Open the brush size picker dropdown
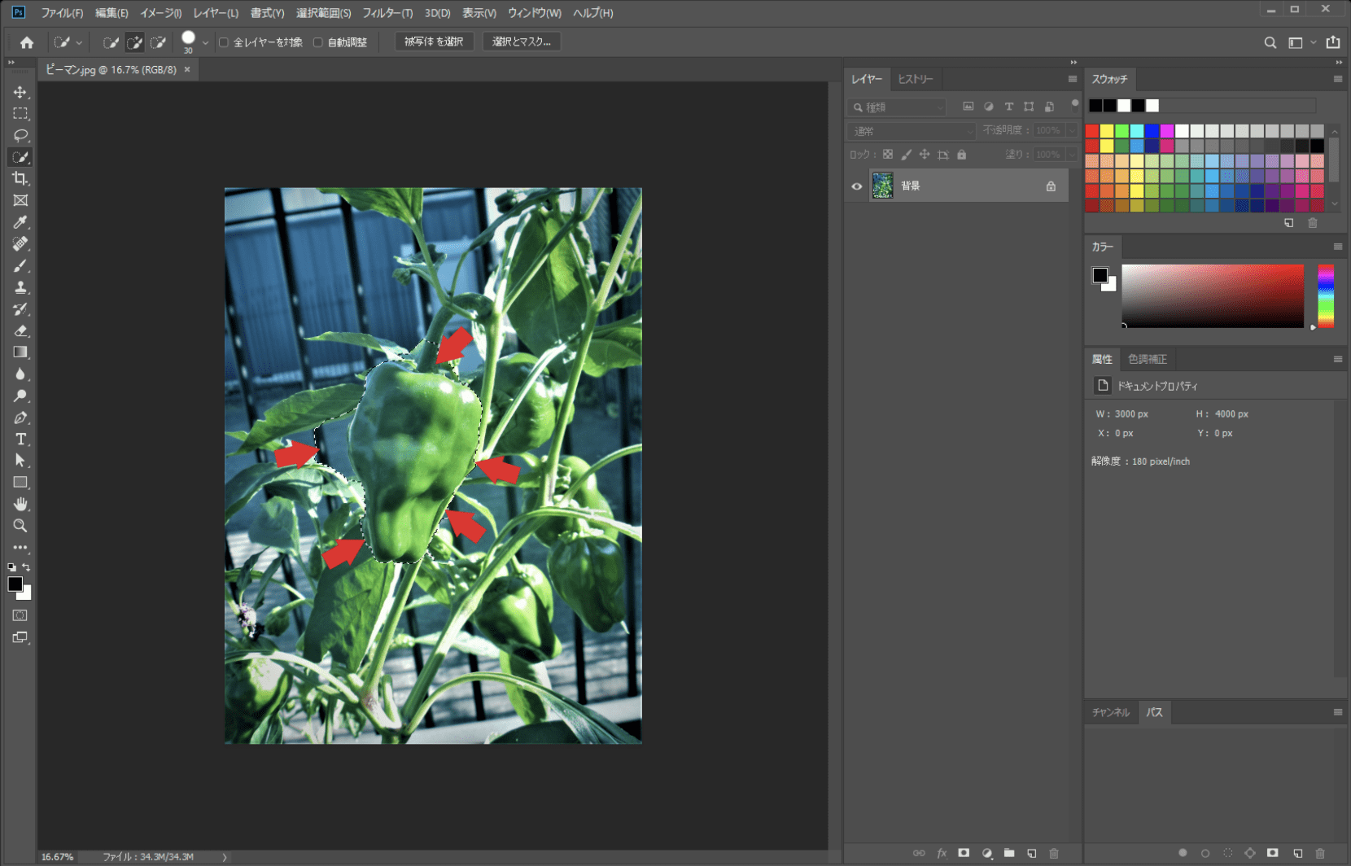Image resolution: width=1351 pixels, height=866 pixels. [x=205, y=42]
